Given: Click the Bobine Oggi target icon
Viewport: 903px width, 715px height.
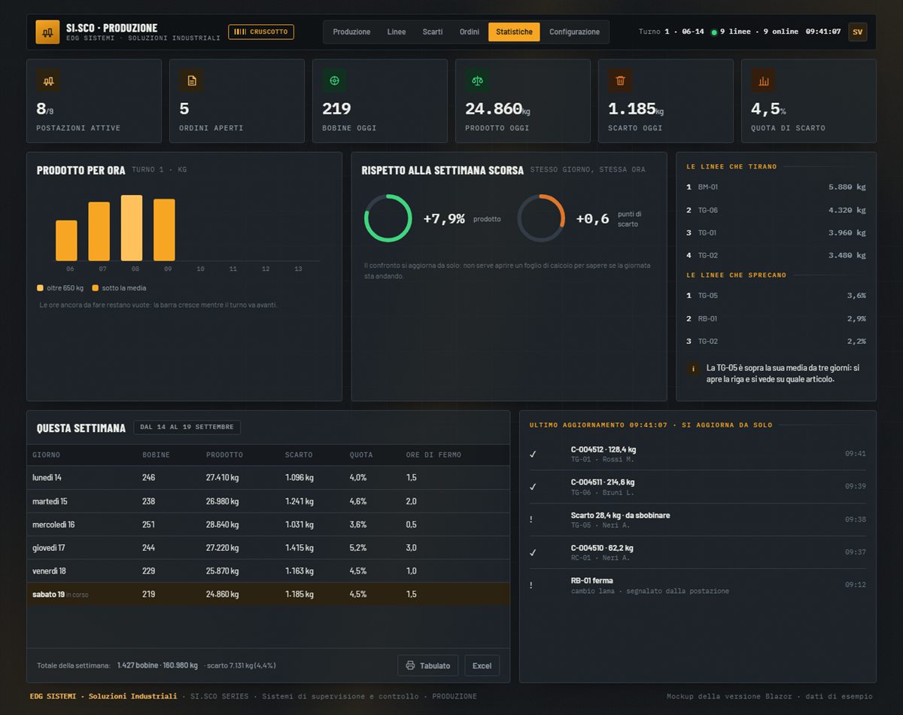Looking at the screenshot, I should tap(334, 81).
